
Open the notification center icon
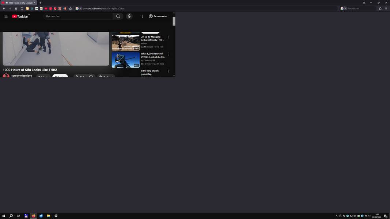click(385, 216)
